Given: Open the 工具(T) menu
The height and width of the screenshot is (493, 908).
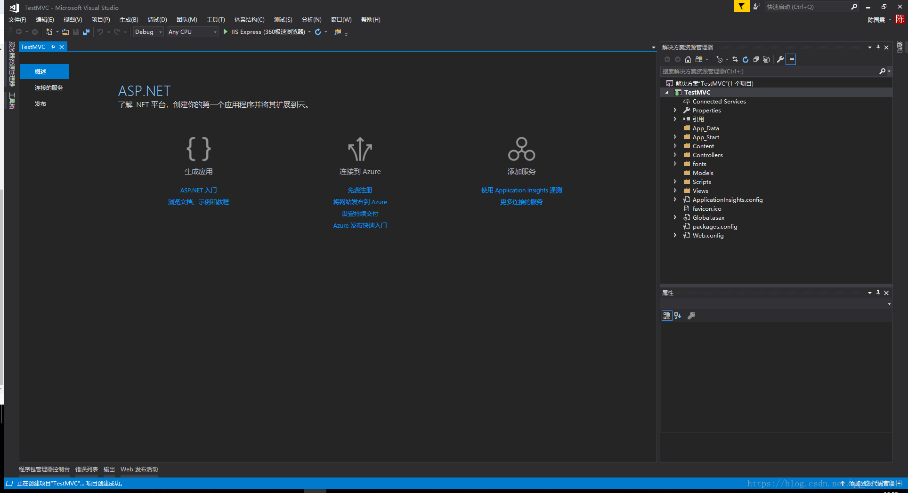Looking at the screenshot, I should [216, 20].
